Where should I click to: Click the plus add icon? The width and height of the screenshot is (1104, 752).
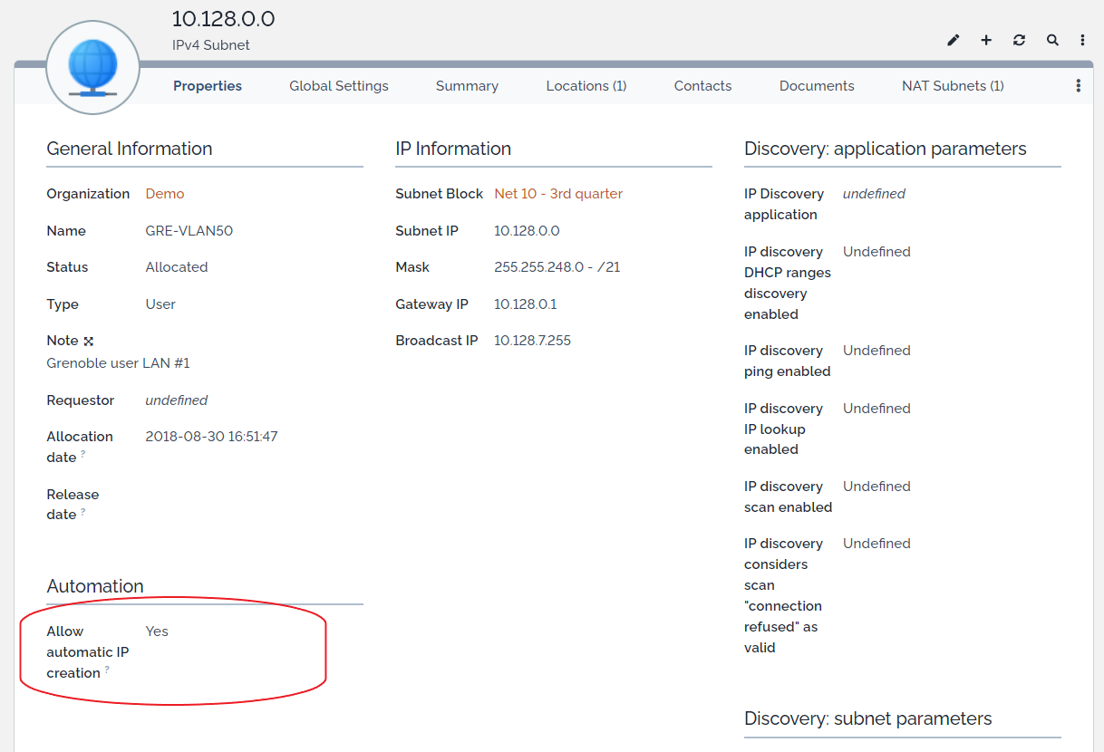986,40
